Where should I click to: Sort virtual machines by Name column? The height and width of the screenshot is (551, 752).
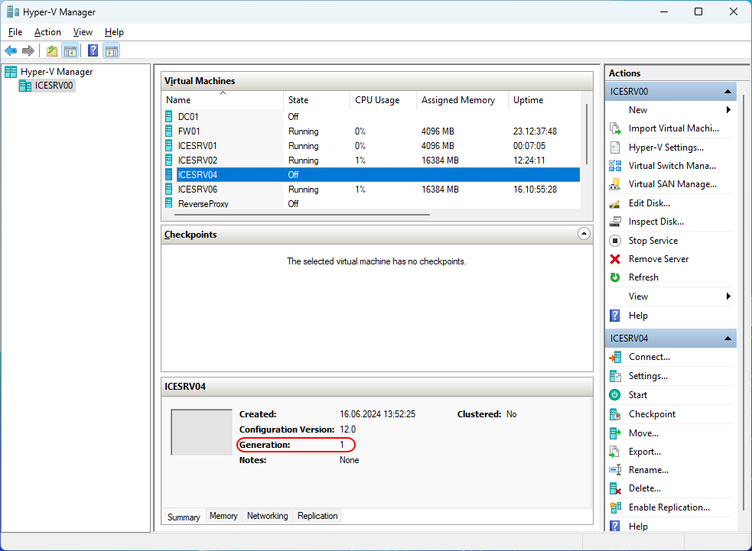pyautogui.click(x=223, y=99)
